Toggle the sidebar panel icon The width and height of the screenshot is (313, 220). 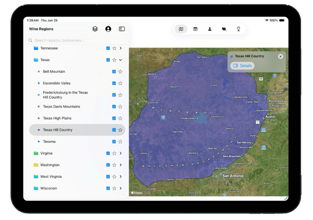[122, 29]
